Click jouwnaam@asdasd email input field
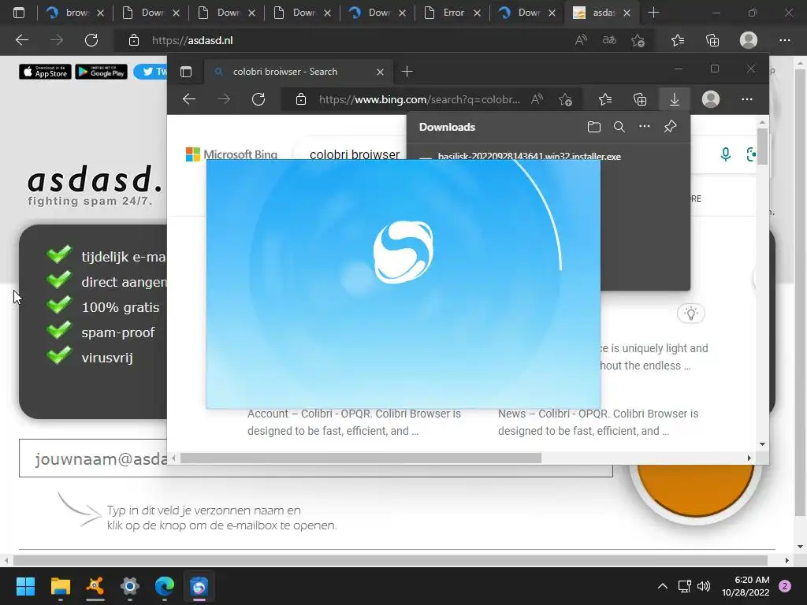Viewport: 807px width, 605px height. pyautogui.click(x=315, y=458)
